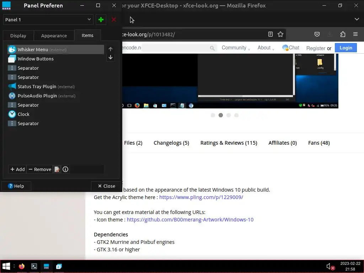Select the Items tab
Viewport: 364px width, 273px height.
(x=87, y=36)
